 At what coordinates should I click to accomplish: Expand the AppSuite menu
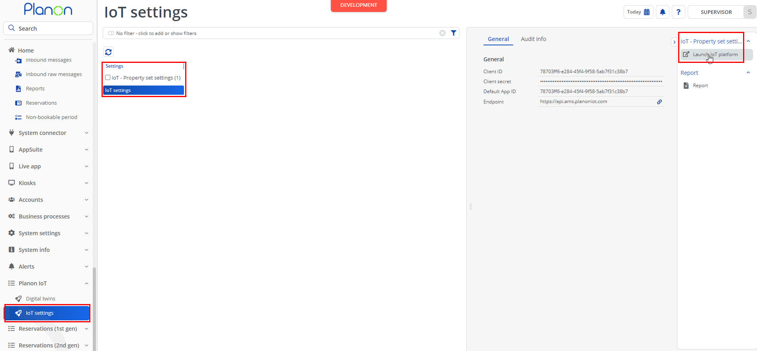86,150
